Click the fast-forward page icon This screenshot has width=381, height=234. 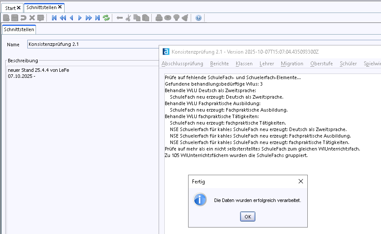(x=89, y=18)
